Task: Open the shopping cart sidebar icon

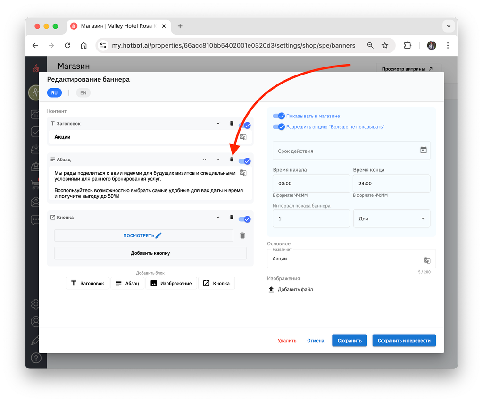Action: tap(35, 184)
